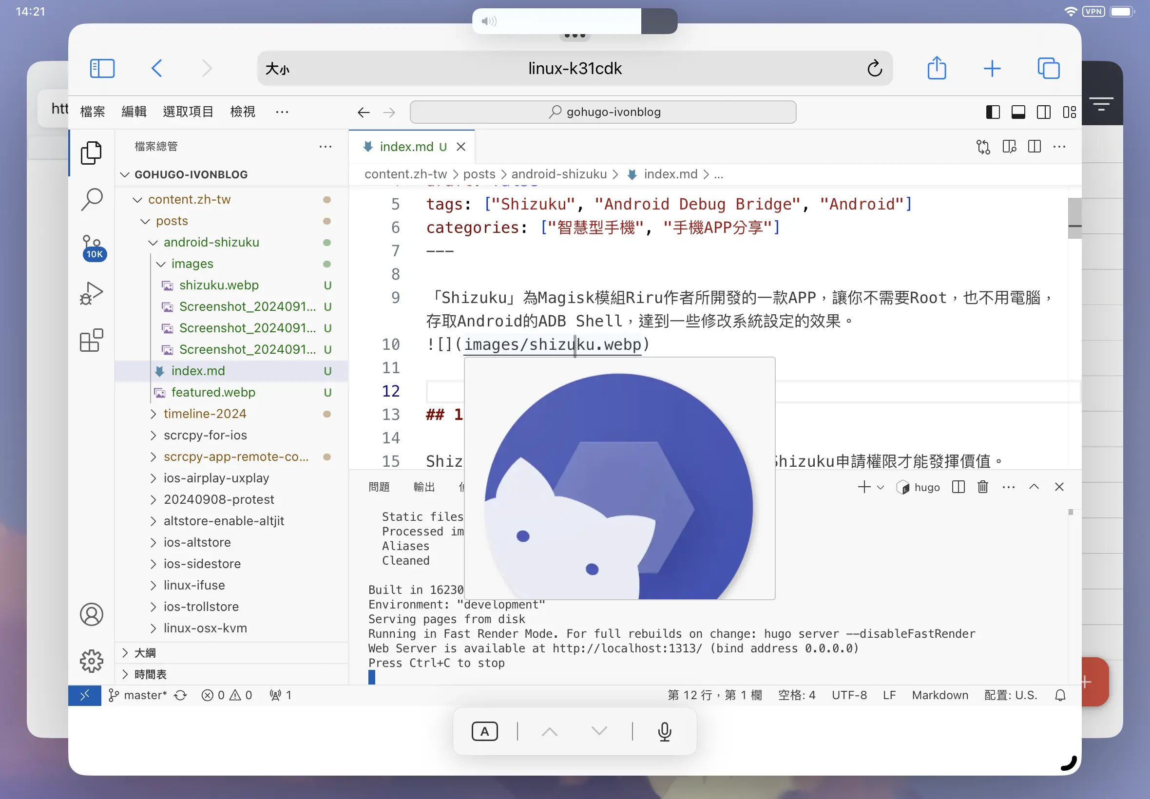This screenshot has width=1150, height=799.
Task: Switch to the 輸出 panel tab
Action: (423, 487)
